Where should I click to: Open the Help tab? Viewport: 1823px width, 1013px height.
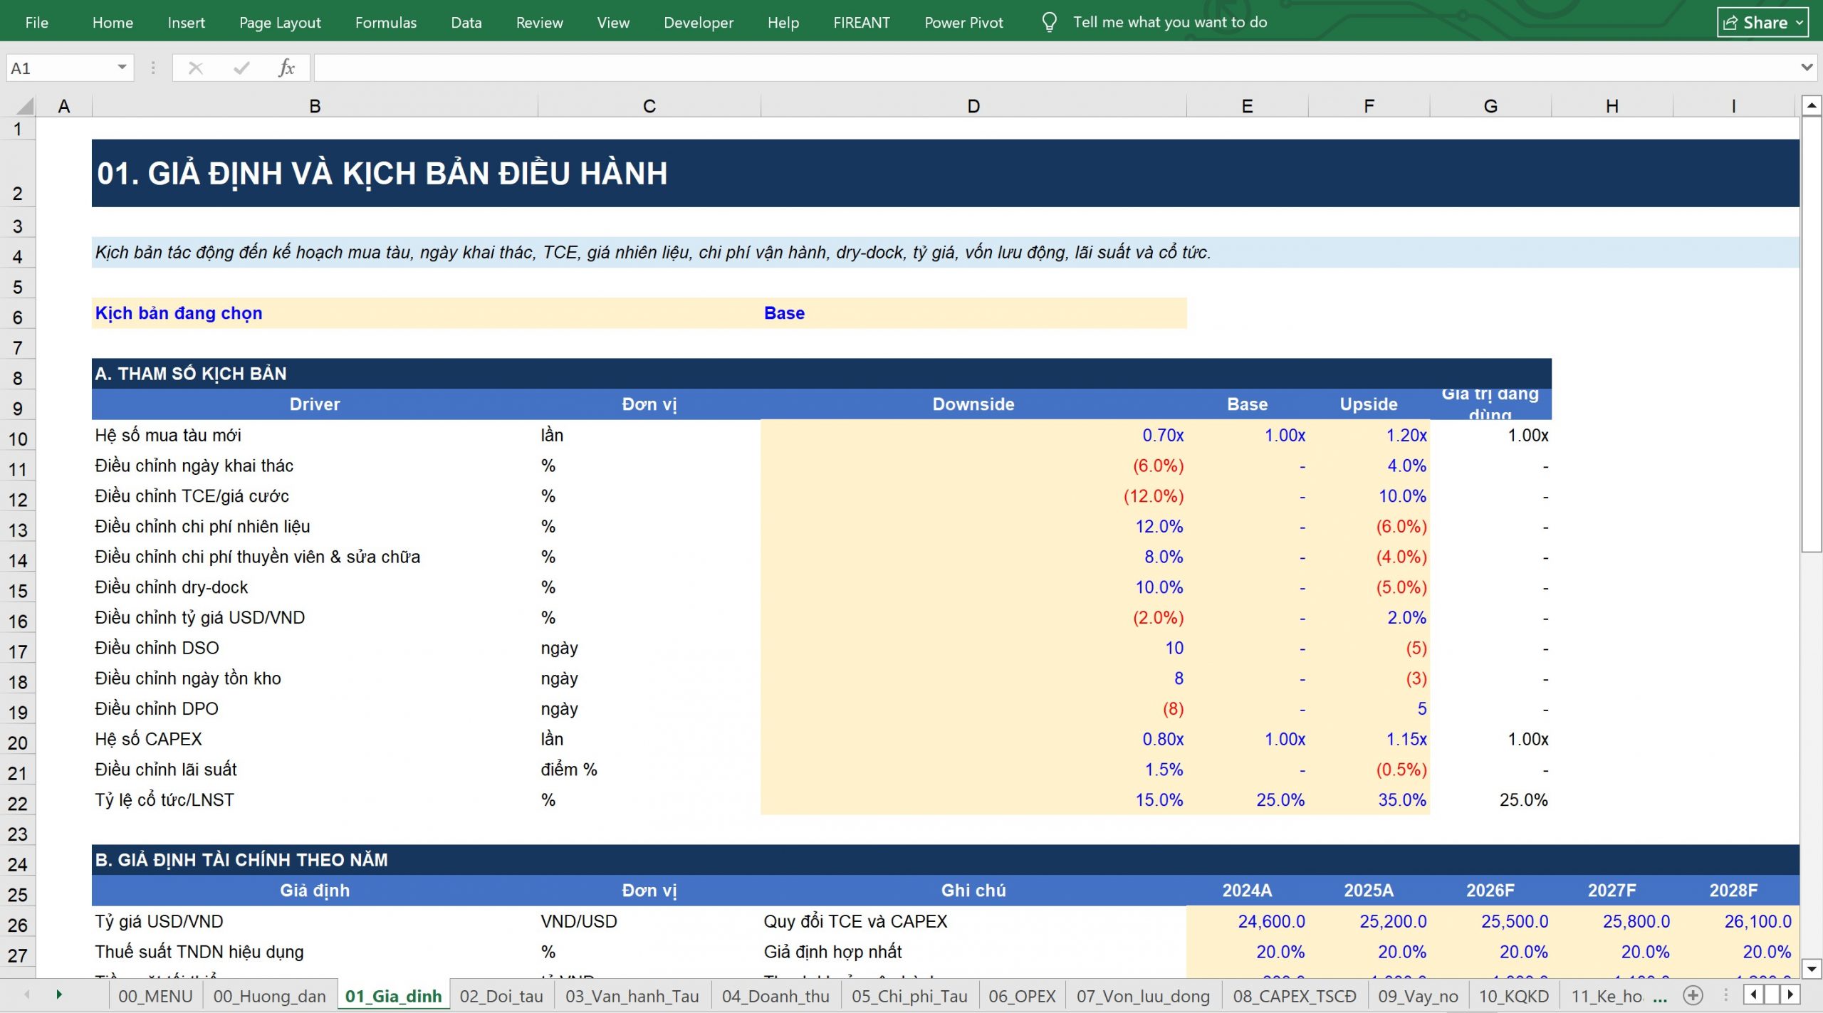(x=783, y=22)
